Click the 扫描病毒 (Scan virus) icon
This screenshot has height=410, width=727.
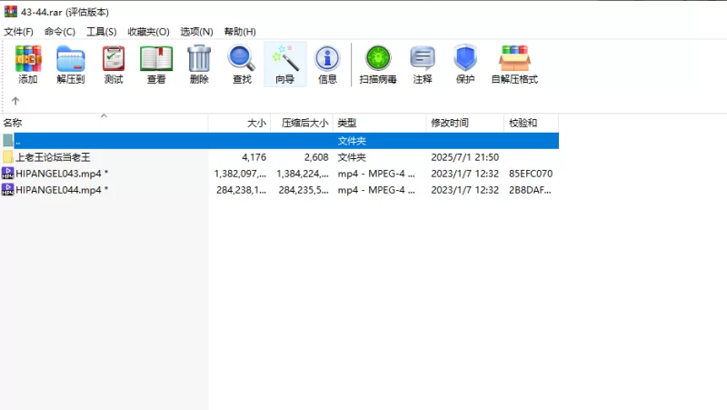(378, 58)
